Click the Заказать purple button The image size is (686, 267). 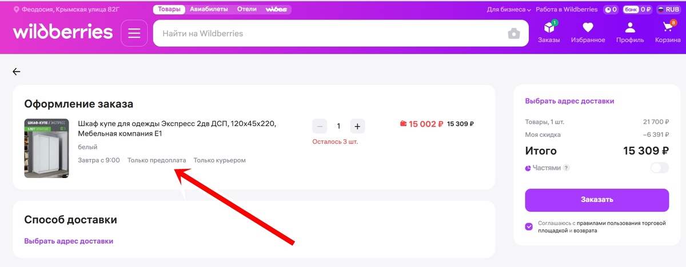[597, 200]
